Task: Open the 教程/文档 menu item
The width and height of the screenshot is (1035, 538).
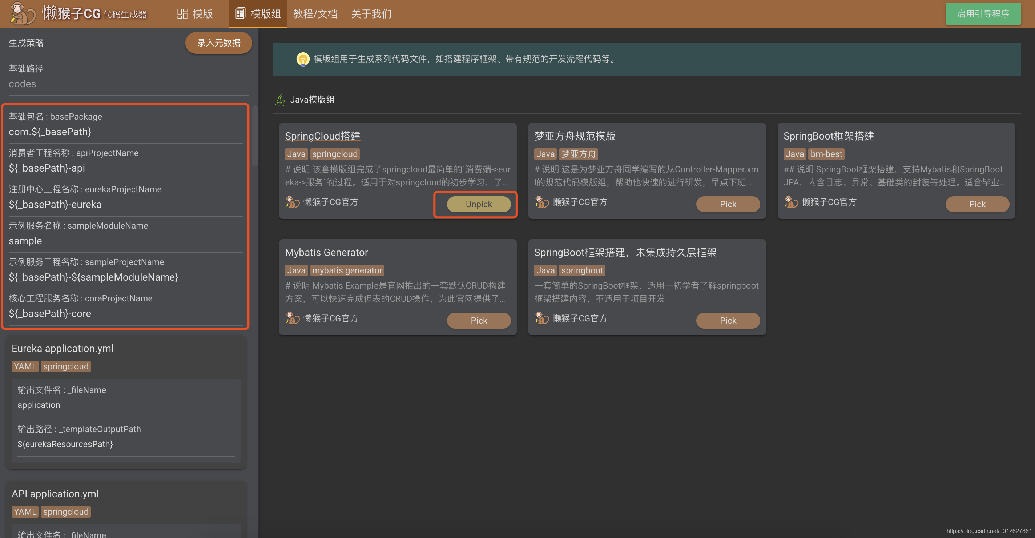Action: point(315,14)
